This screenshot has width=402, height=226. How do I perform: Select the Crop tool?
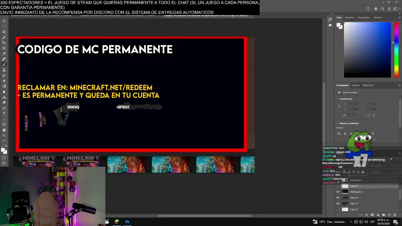click(x=4, y=43)
